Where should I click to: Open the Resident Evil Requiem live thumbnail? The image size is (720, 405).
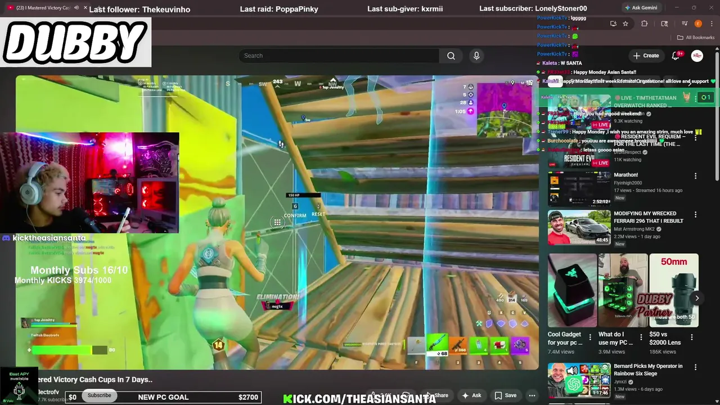(x=579, y=150)
